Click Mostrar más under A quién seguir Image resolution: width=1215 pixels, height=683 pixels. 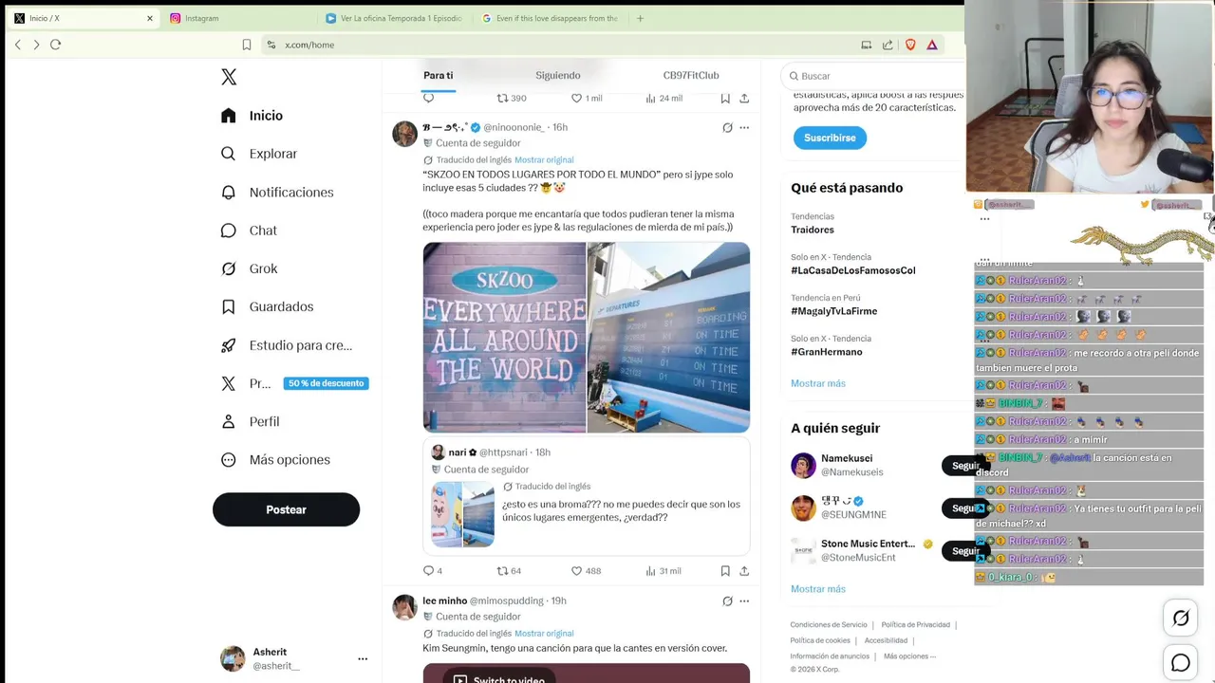(818, 589)
